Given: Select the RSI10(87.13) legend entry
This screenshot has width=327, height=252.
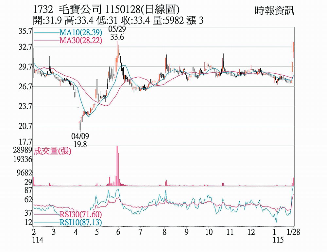Looking at the screenshot, I should click(x=80, y=223).
